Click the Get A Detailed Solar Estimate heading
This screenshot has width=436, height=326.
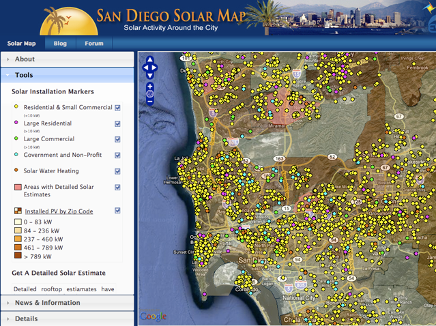pyautogui.click(x=59, y=273)
